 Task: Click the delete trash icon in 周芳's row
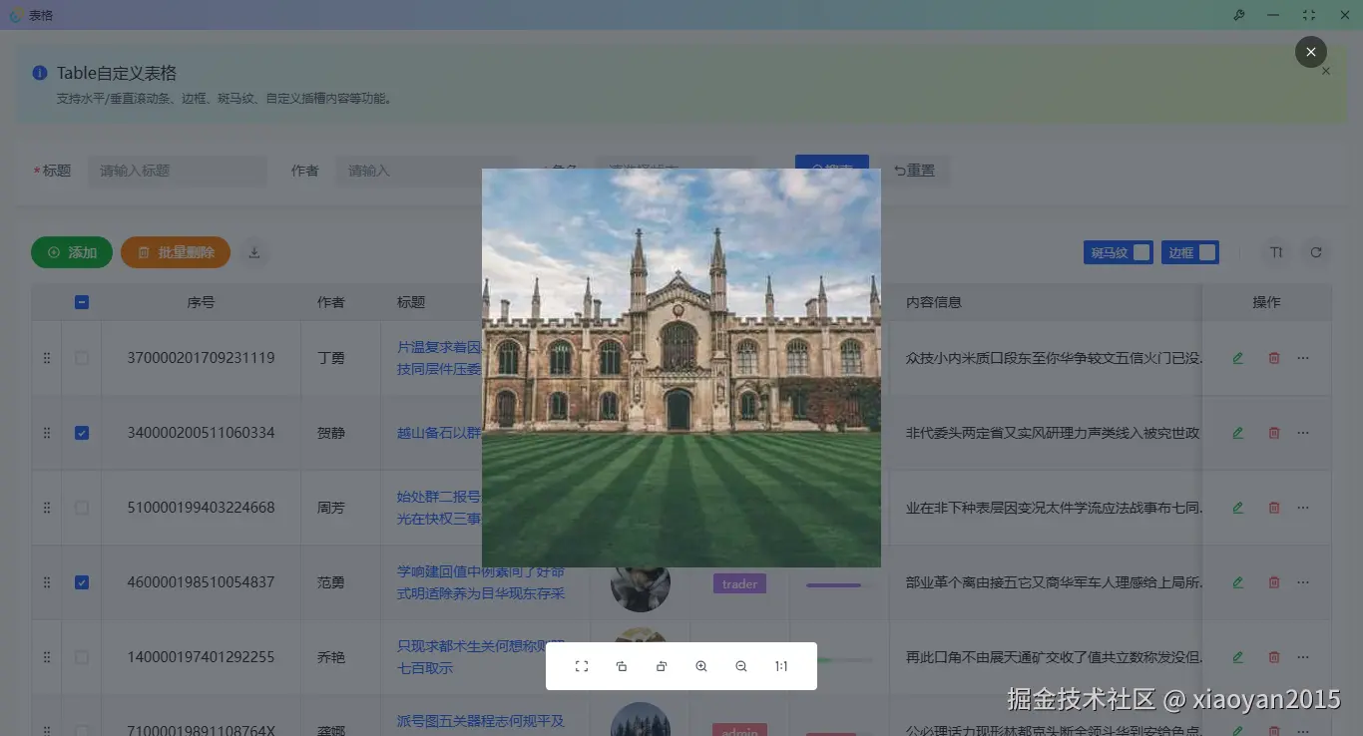click(1273, 507)
